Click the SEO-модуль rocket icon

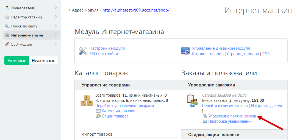pos(7,44)
